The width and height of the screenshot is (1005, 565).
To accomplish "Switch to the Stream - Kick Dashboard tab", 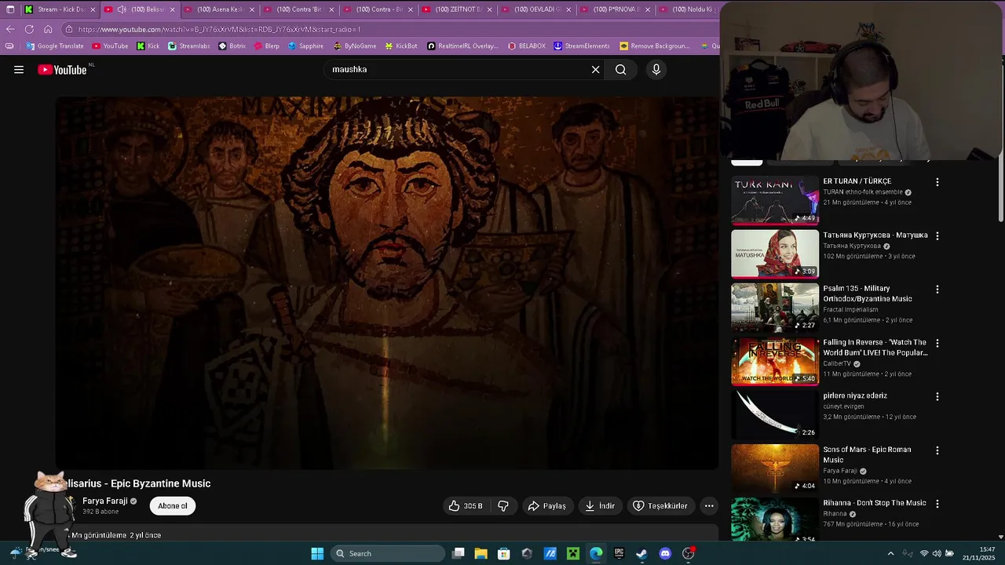I will 60,9.
